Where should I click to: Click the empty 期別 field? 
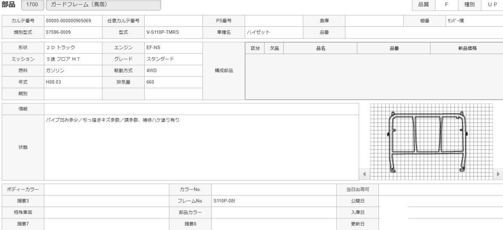tap(73, 94)
